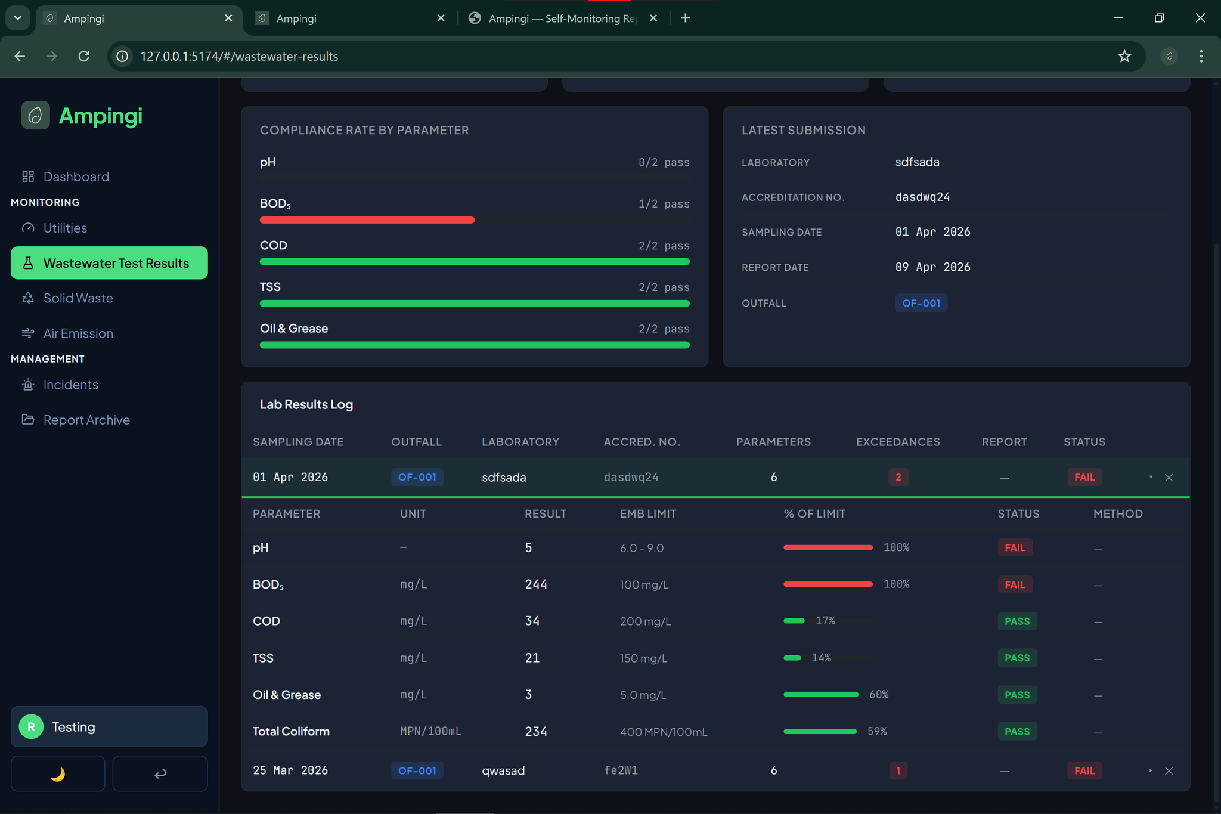
Task: Click the logout arrow button
Action: [160, 773]
